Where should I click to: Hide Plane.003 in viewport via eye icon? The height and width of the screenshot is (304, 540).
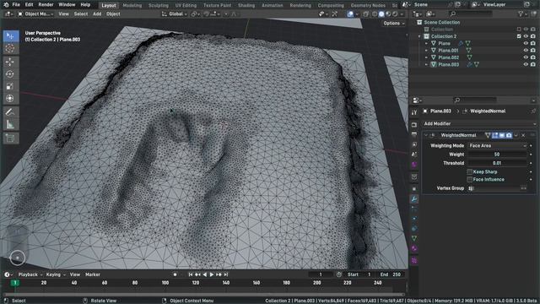(526, 64)
